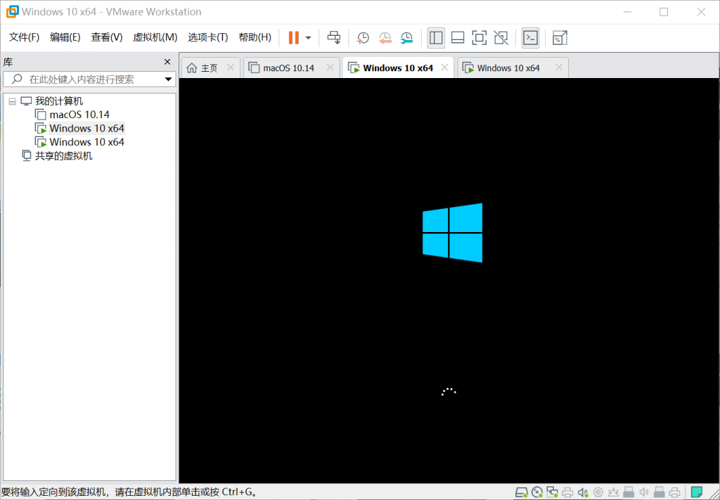Click the orange pause virtual machine button
720x500 pixels.
click(x=293, y=37)
